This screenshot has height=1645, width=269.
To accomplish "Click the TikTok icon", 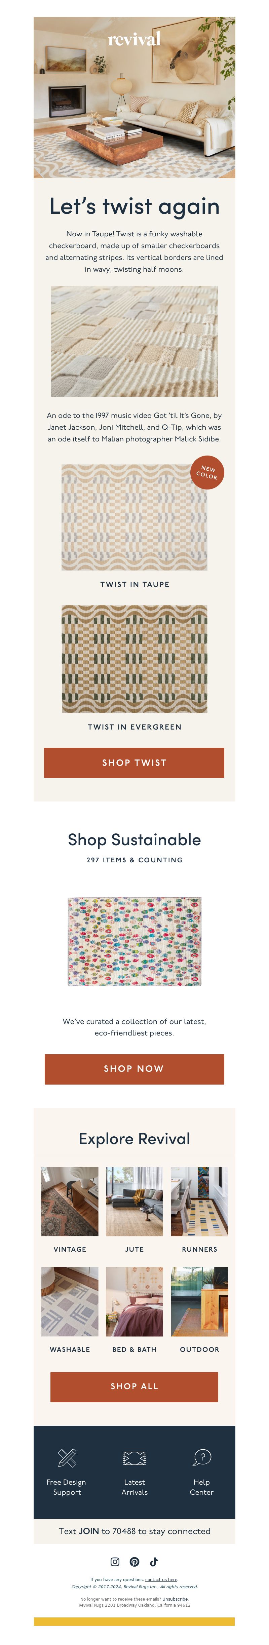I will (x=154, y=1561).
